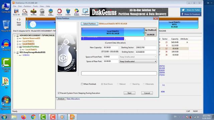
Task: Select the Format toolbar icon
Action: (60, 12)
